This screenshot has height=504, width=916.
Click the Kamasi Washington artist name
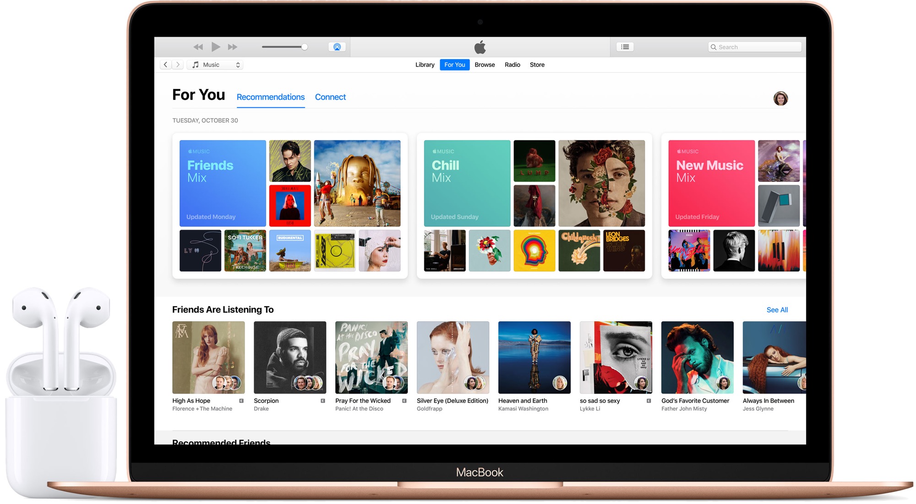[523, 409]
